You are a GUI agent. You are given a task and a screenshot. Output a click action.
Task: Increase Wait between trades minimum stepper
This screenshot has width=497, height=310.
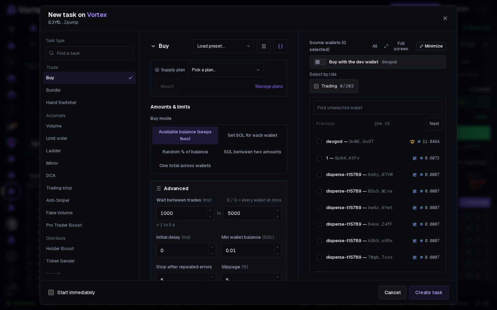(210, 210)
